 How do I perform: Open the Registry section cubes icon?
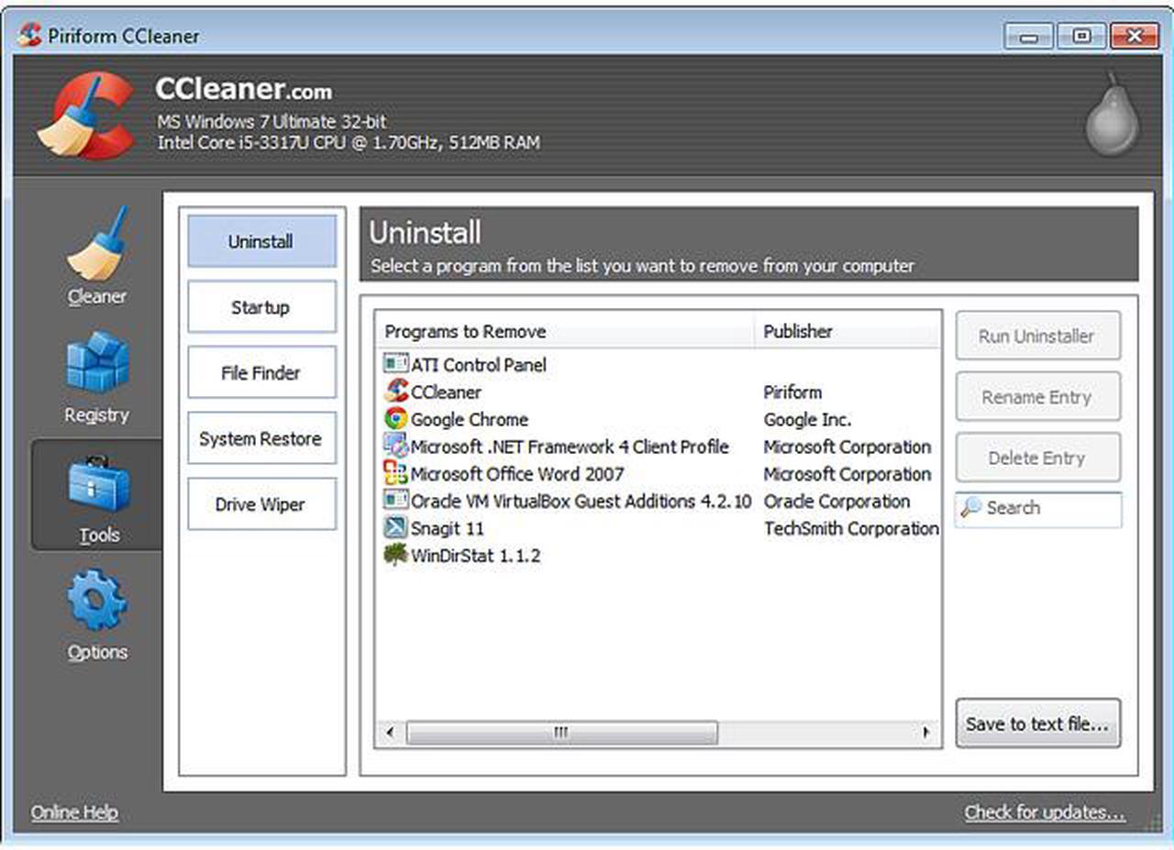pos(97,362)
